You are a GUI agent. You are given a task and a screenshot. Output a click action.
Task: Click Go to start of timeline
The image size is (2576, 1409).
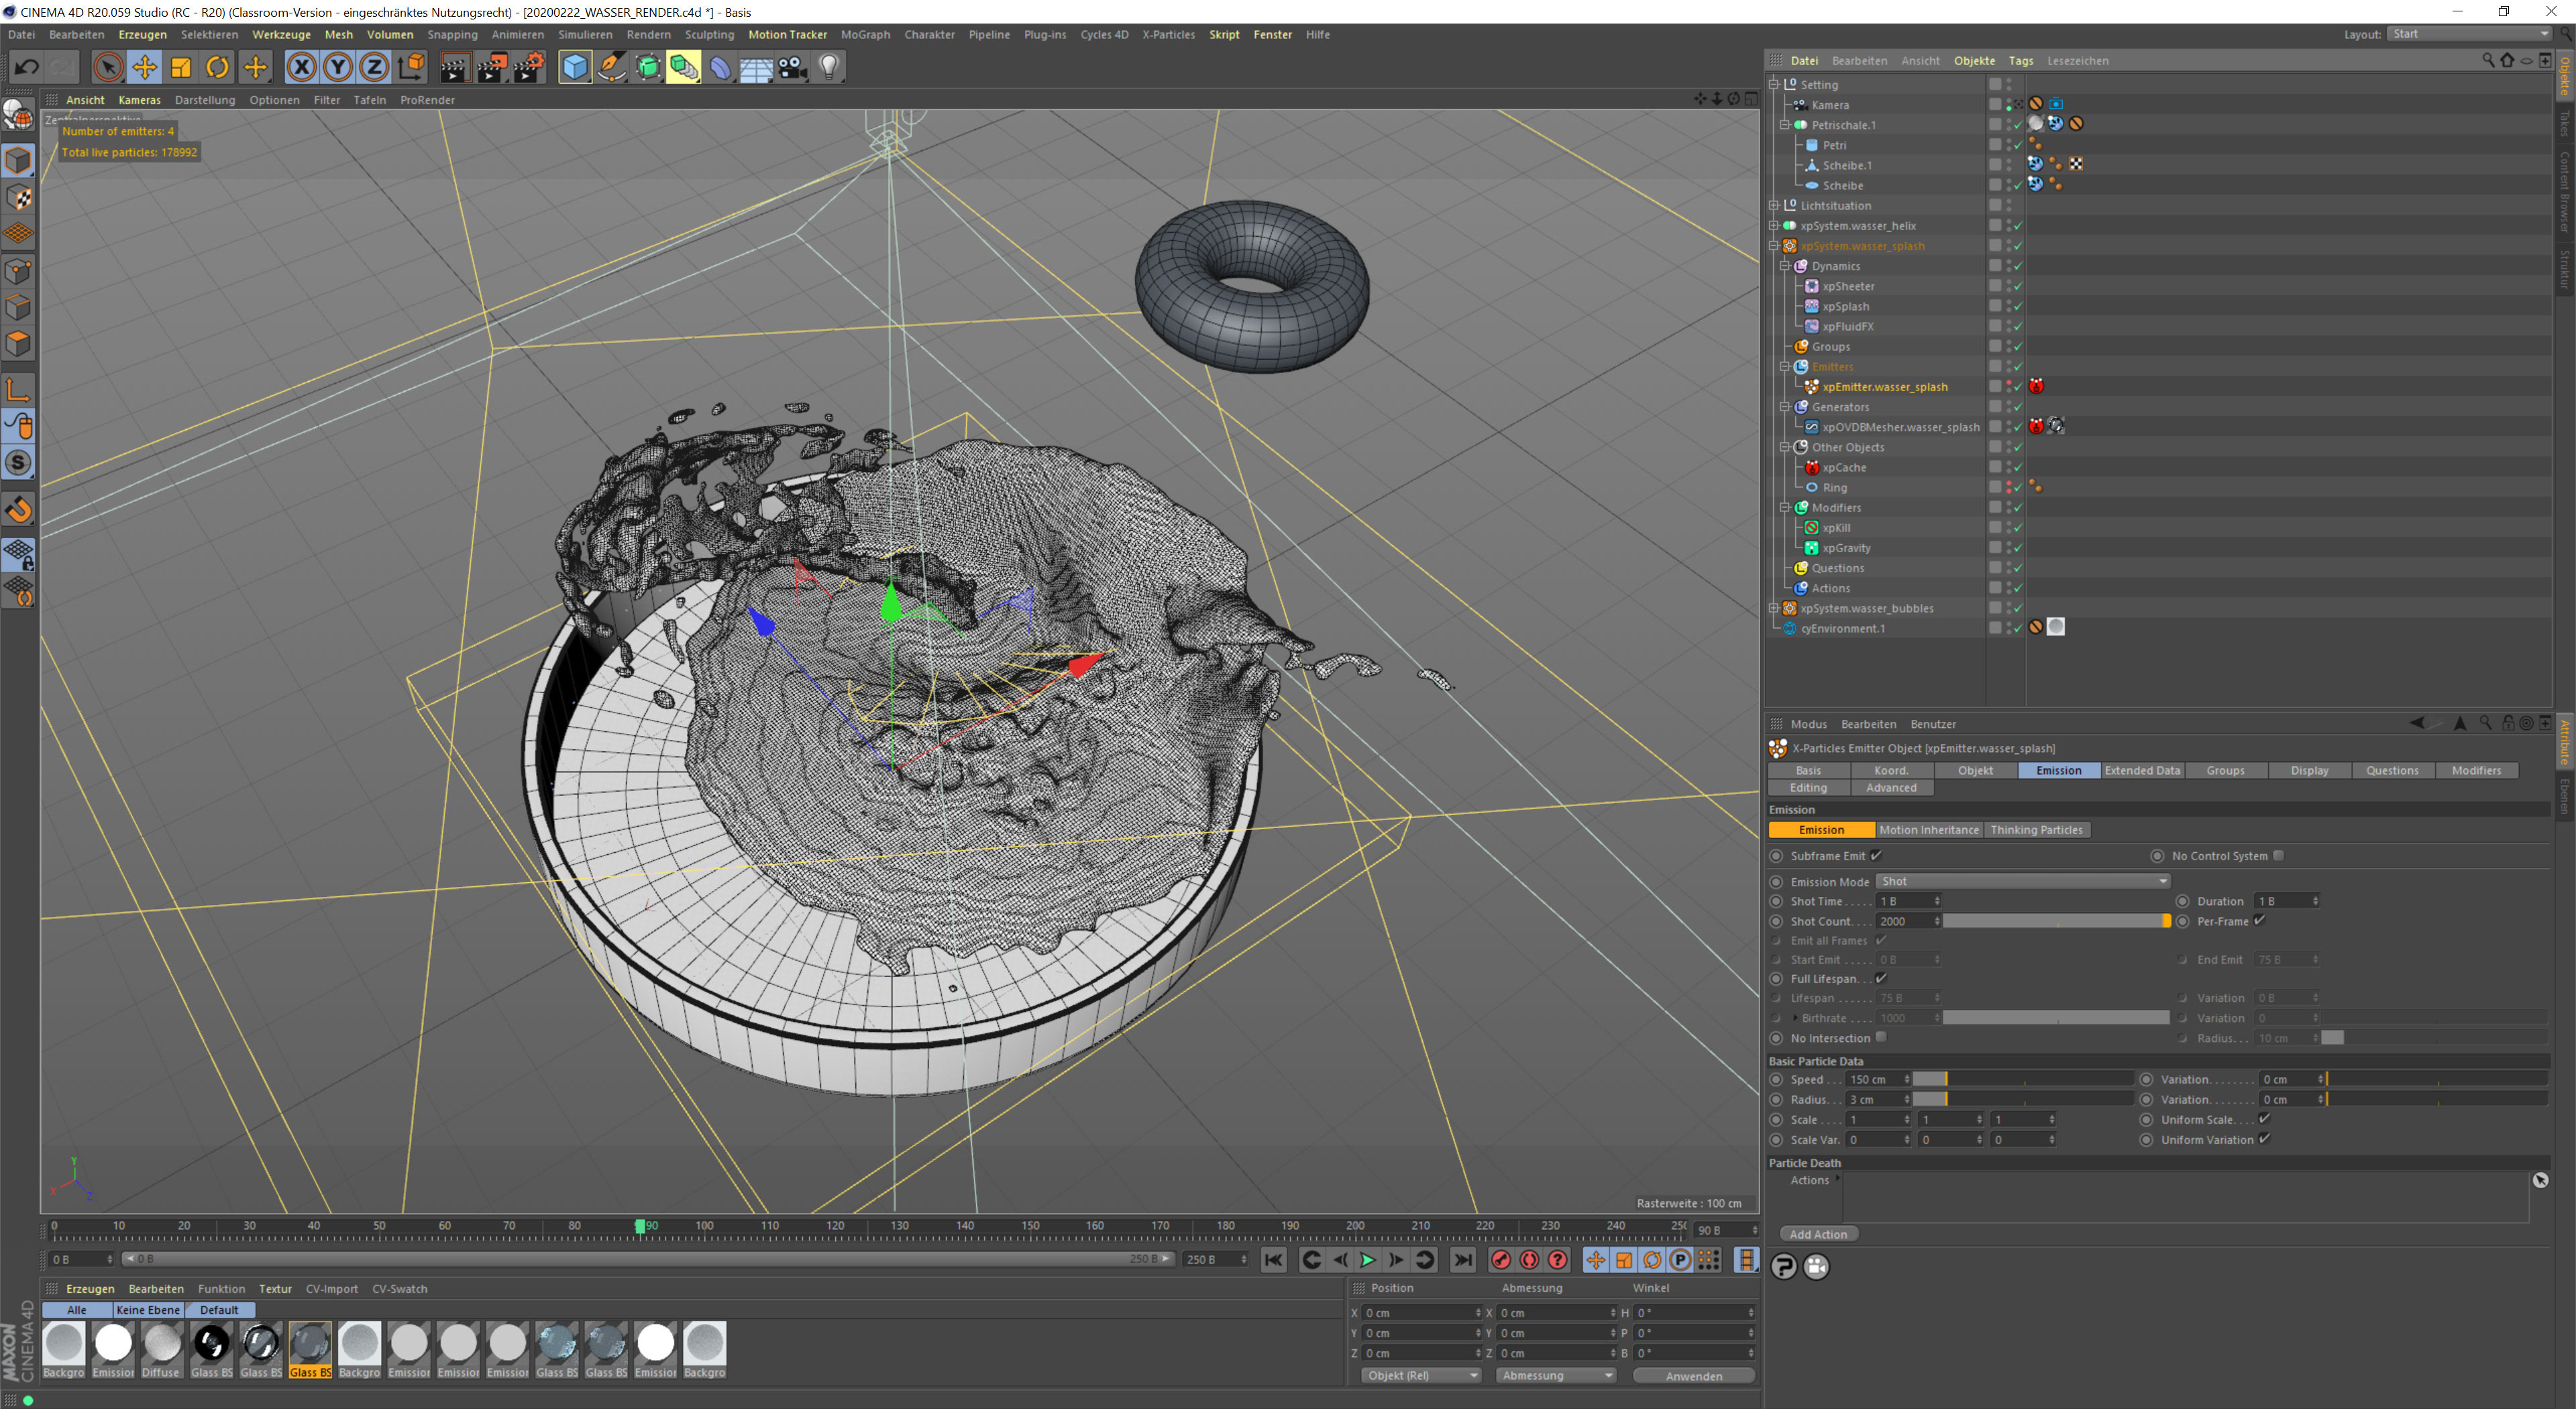coord(1273,1260)
